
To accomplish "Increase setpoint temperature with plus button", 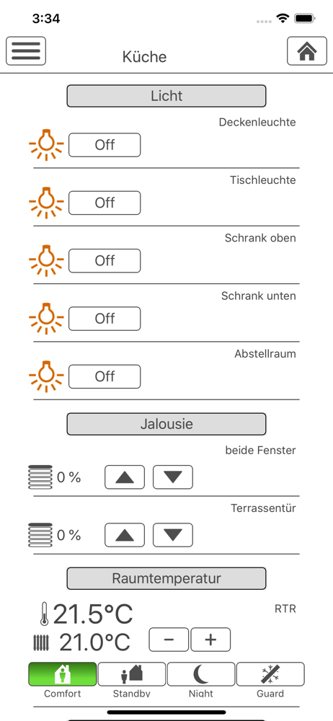I will pos(210,640).
